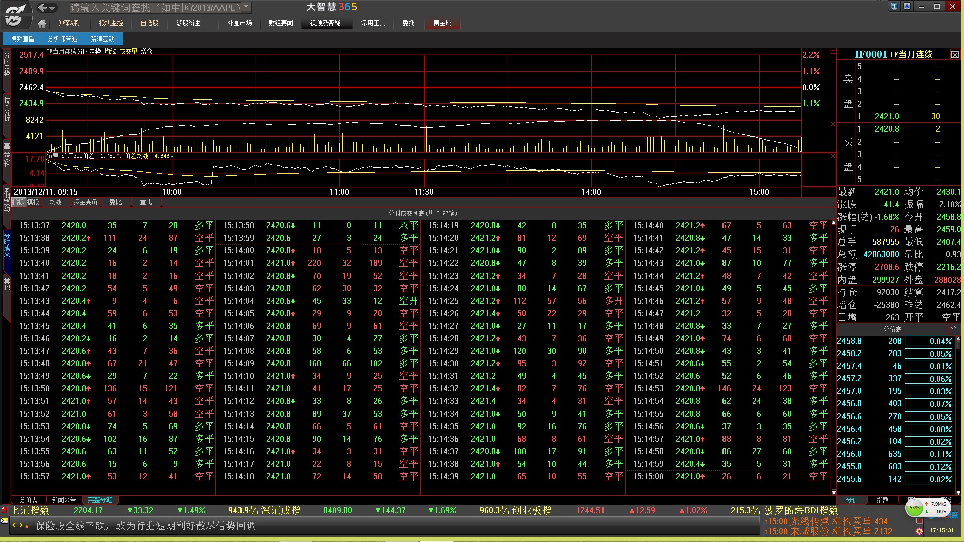Open the 贵金属 menu

(x=442, y=23)
